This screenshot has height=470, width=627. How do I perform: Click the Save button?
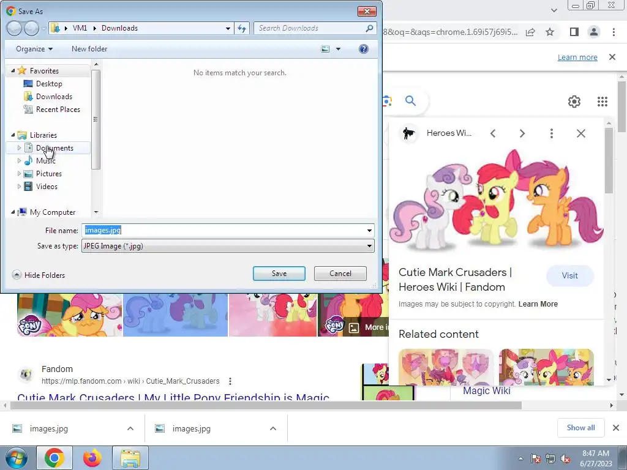[x=279, y=274]
